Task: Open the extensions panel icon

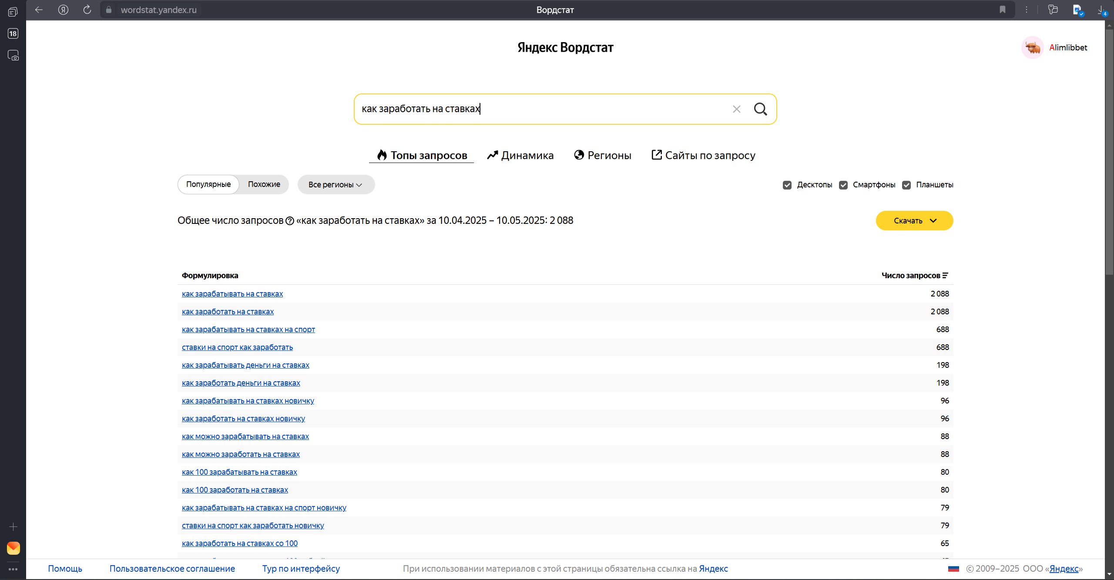Action: (x=1053, y=10)
